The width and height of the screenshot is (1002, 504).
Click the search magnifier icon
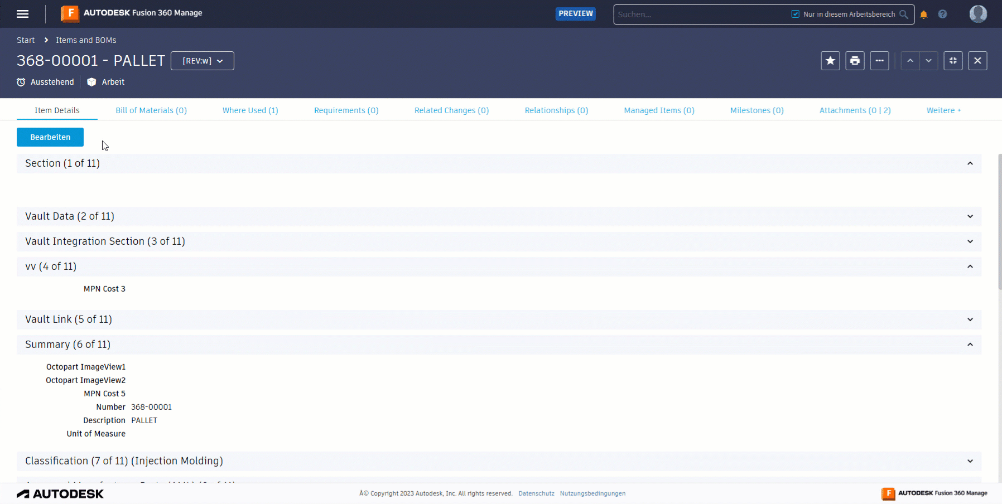click(x=903, y=14)
